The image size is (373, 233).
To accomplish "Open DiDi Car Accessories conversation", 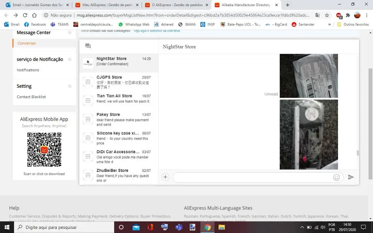I will point(119,156).
